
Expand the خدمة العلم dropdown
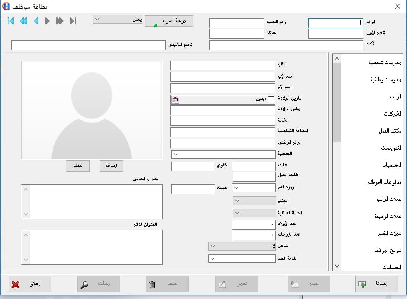tap(212, 259)
